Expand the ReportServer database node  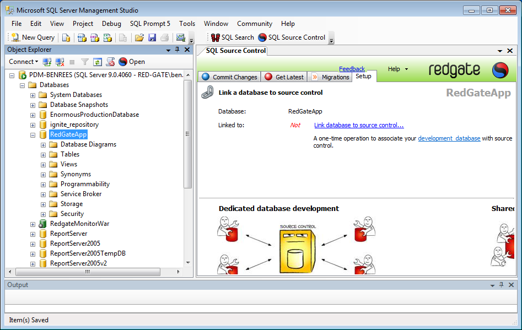tap(33, 234)
